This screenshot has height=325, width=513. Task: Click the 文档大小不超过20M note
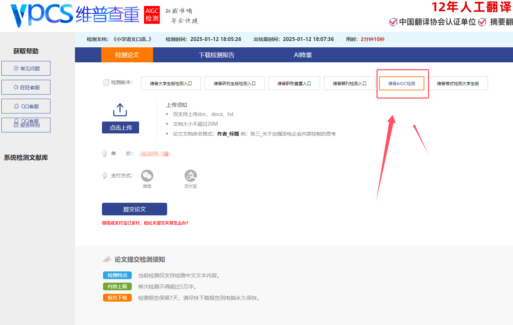click(x=196, y=124)
